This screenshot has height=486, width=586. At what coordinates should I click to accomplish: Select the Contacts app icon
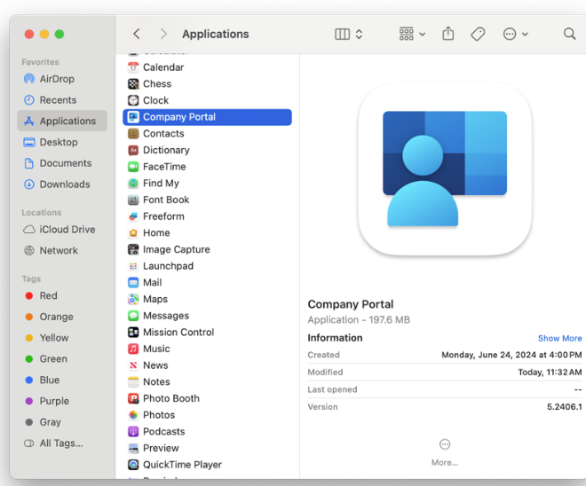click(133, 134)
